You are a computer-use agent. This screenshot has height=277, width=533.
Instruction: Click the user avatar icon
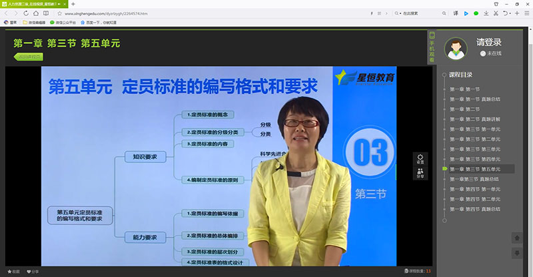tap(456, 49)
